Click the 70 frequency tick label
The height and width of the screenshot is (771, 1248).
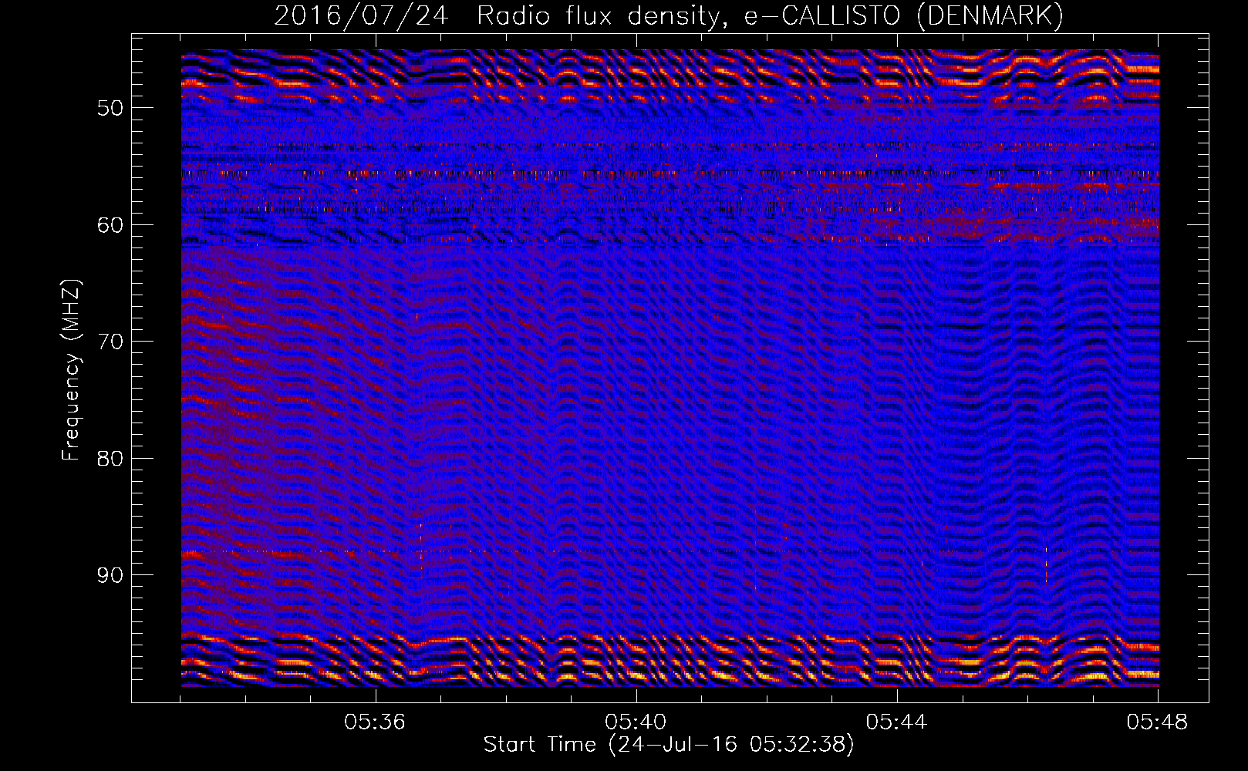pyautogui.click(x=110, y=342)
